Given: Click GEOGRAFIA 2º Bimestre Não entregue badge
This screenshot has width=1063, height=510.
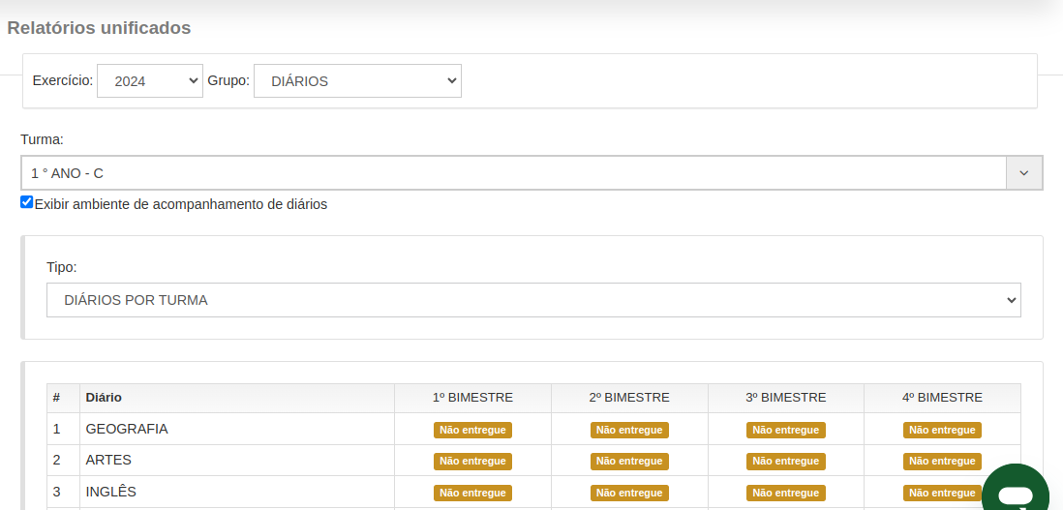Looking at the screenshot, I should 629,430.
